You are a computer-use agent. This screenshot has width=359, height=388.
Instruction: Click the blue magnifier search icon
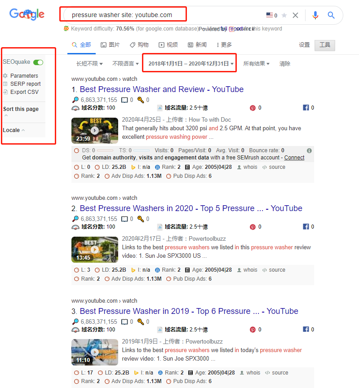click(331, 15)
